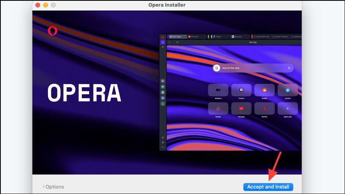Image resolution: width=345 pixels, height=194 pixels.
Task: Click the Accept and Install button
Action: pyautogui.click(x=268, y=187)
